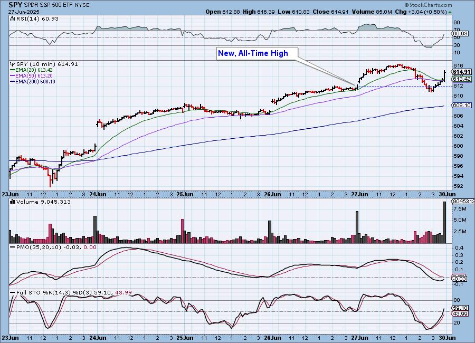
Task: Click the 5.0M volume axis label
Action: [460, 220]
